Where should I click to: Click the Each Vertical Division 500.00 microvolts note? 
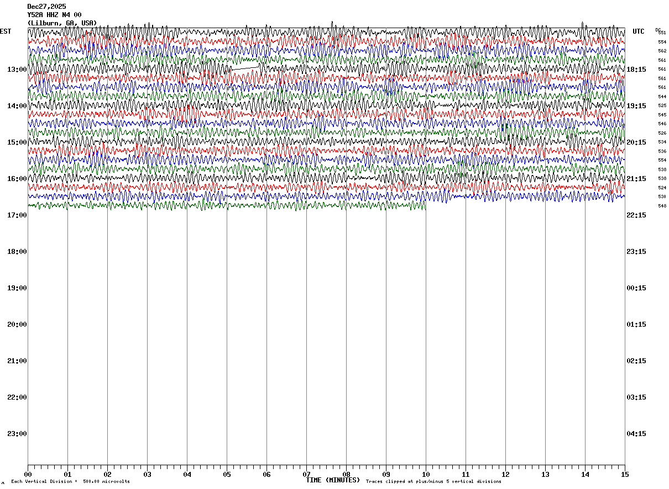[70, 482]
